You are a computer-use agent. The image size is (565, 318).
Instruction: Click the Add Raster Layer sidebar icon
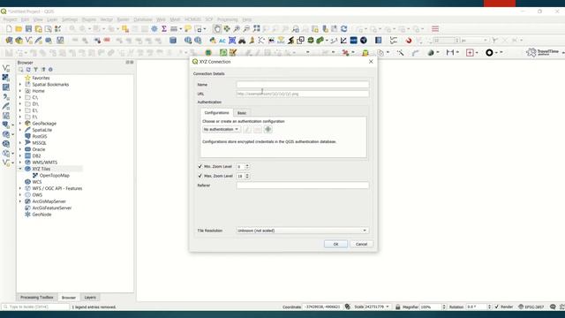coord(6,78)
